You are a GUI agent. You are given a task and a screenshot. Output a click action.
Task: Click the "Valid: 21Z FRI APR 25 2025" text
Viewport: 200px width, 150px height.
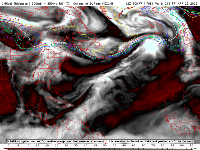pos(176,3)
